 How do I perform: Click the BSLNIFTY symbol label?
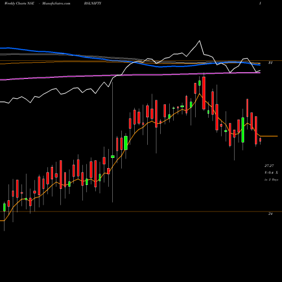(92, 3)
